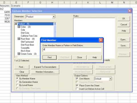This screenshot has width=137, height=103.
Task: Toggle Place Down the Sheet checkbox
Action: coord(77,86)
